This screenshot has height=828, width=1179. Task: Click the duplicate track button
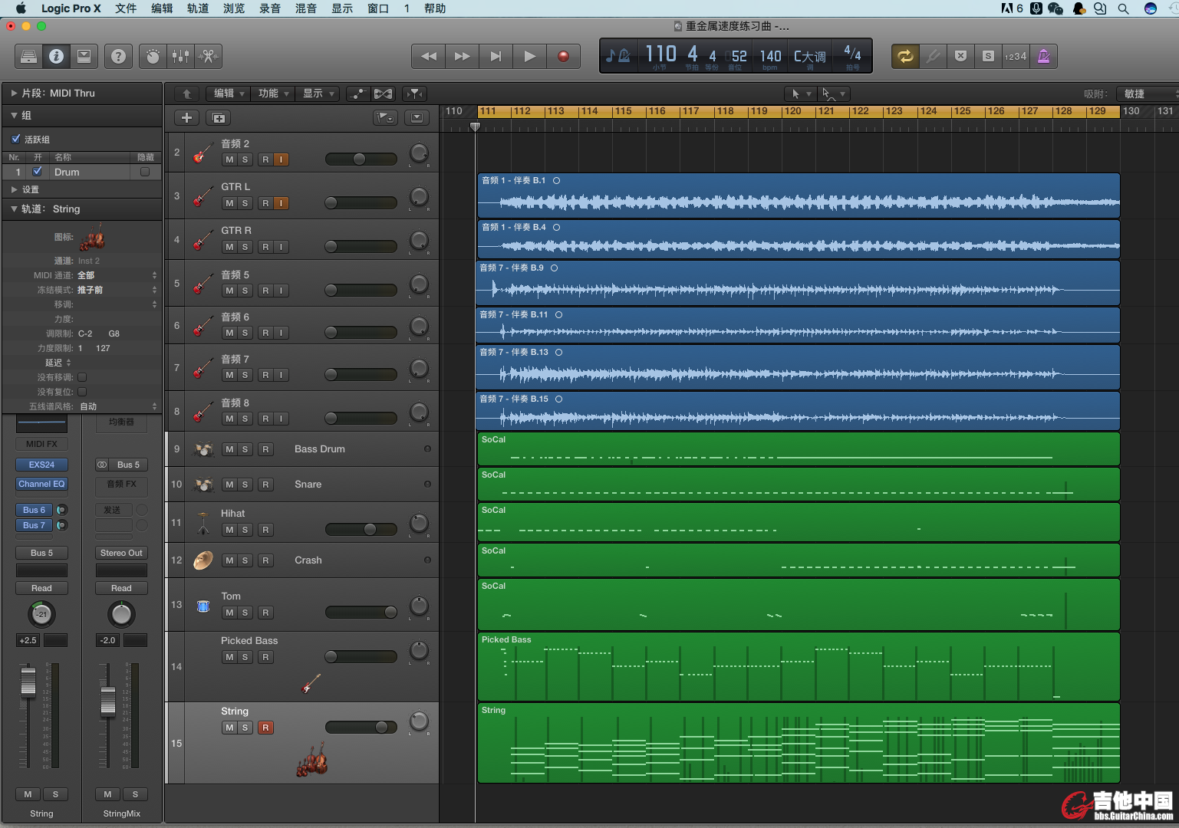pos(219,117)
